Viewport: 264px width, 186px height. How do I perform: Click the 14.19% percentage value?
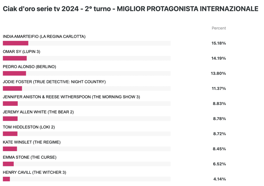pyautogui.click(x=219, y=58)
